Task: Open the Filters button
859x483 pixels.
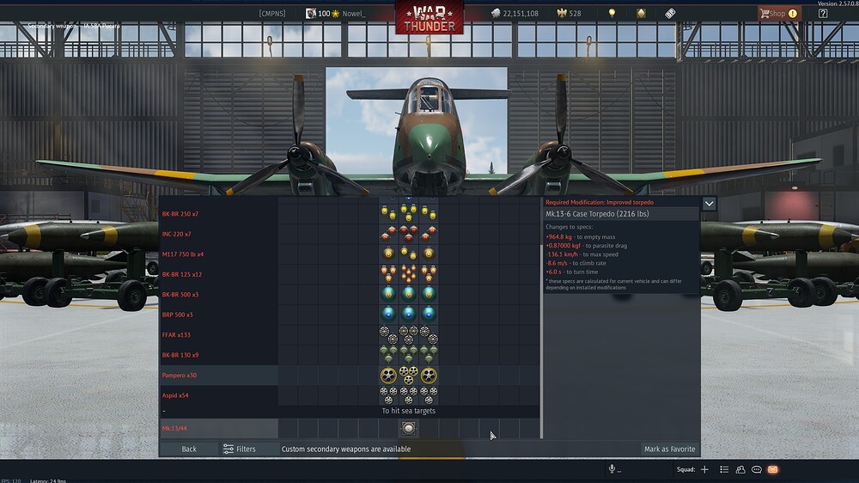Action: (x=240, y=449)
